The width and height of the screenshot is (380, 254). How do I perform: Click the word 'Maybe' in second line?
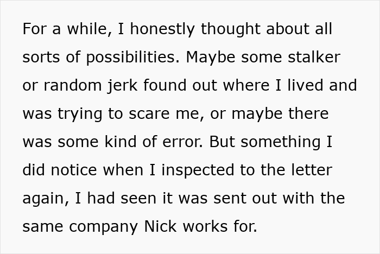pos(211,58)
